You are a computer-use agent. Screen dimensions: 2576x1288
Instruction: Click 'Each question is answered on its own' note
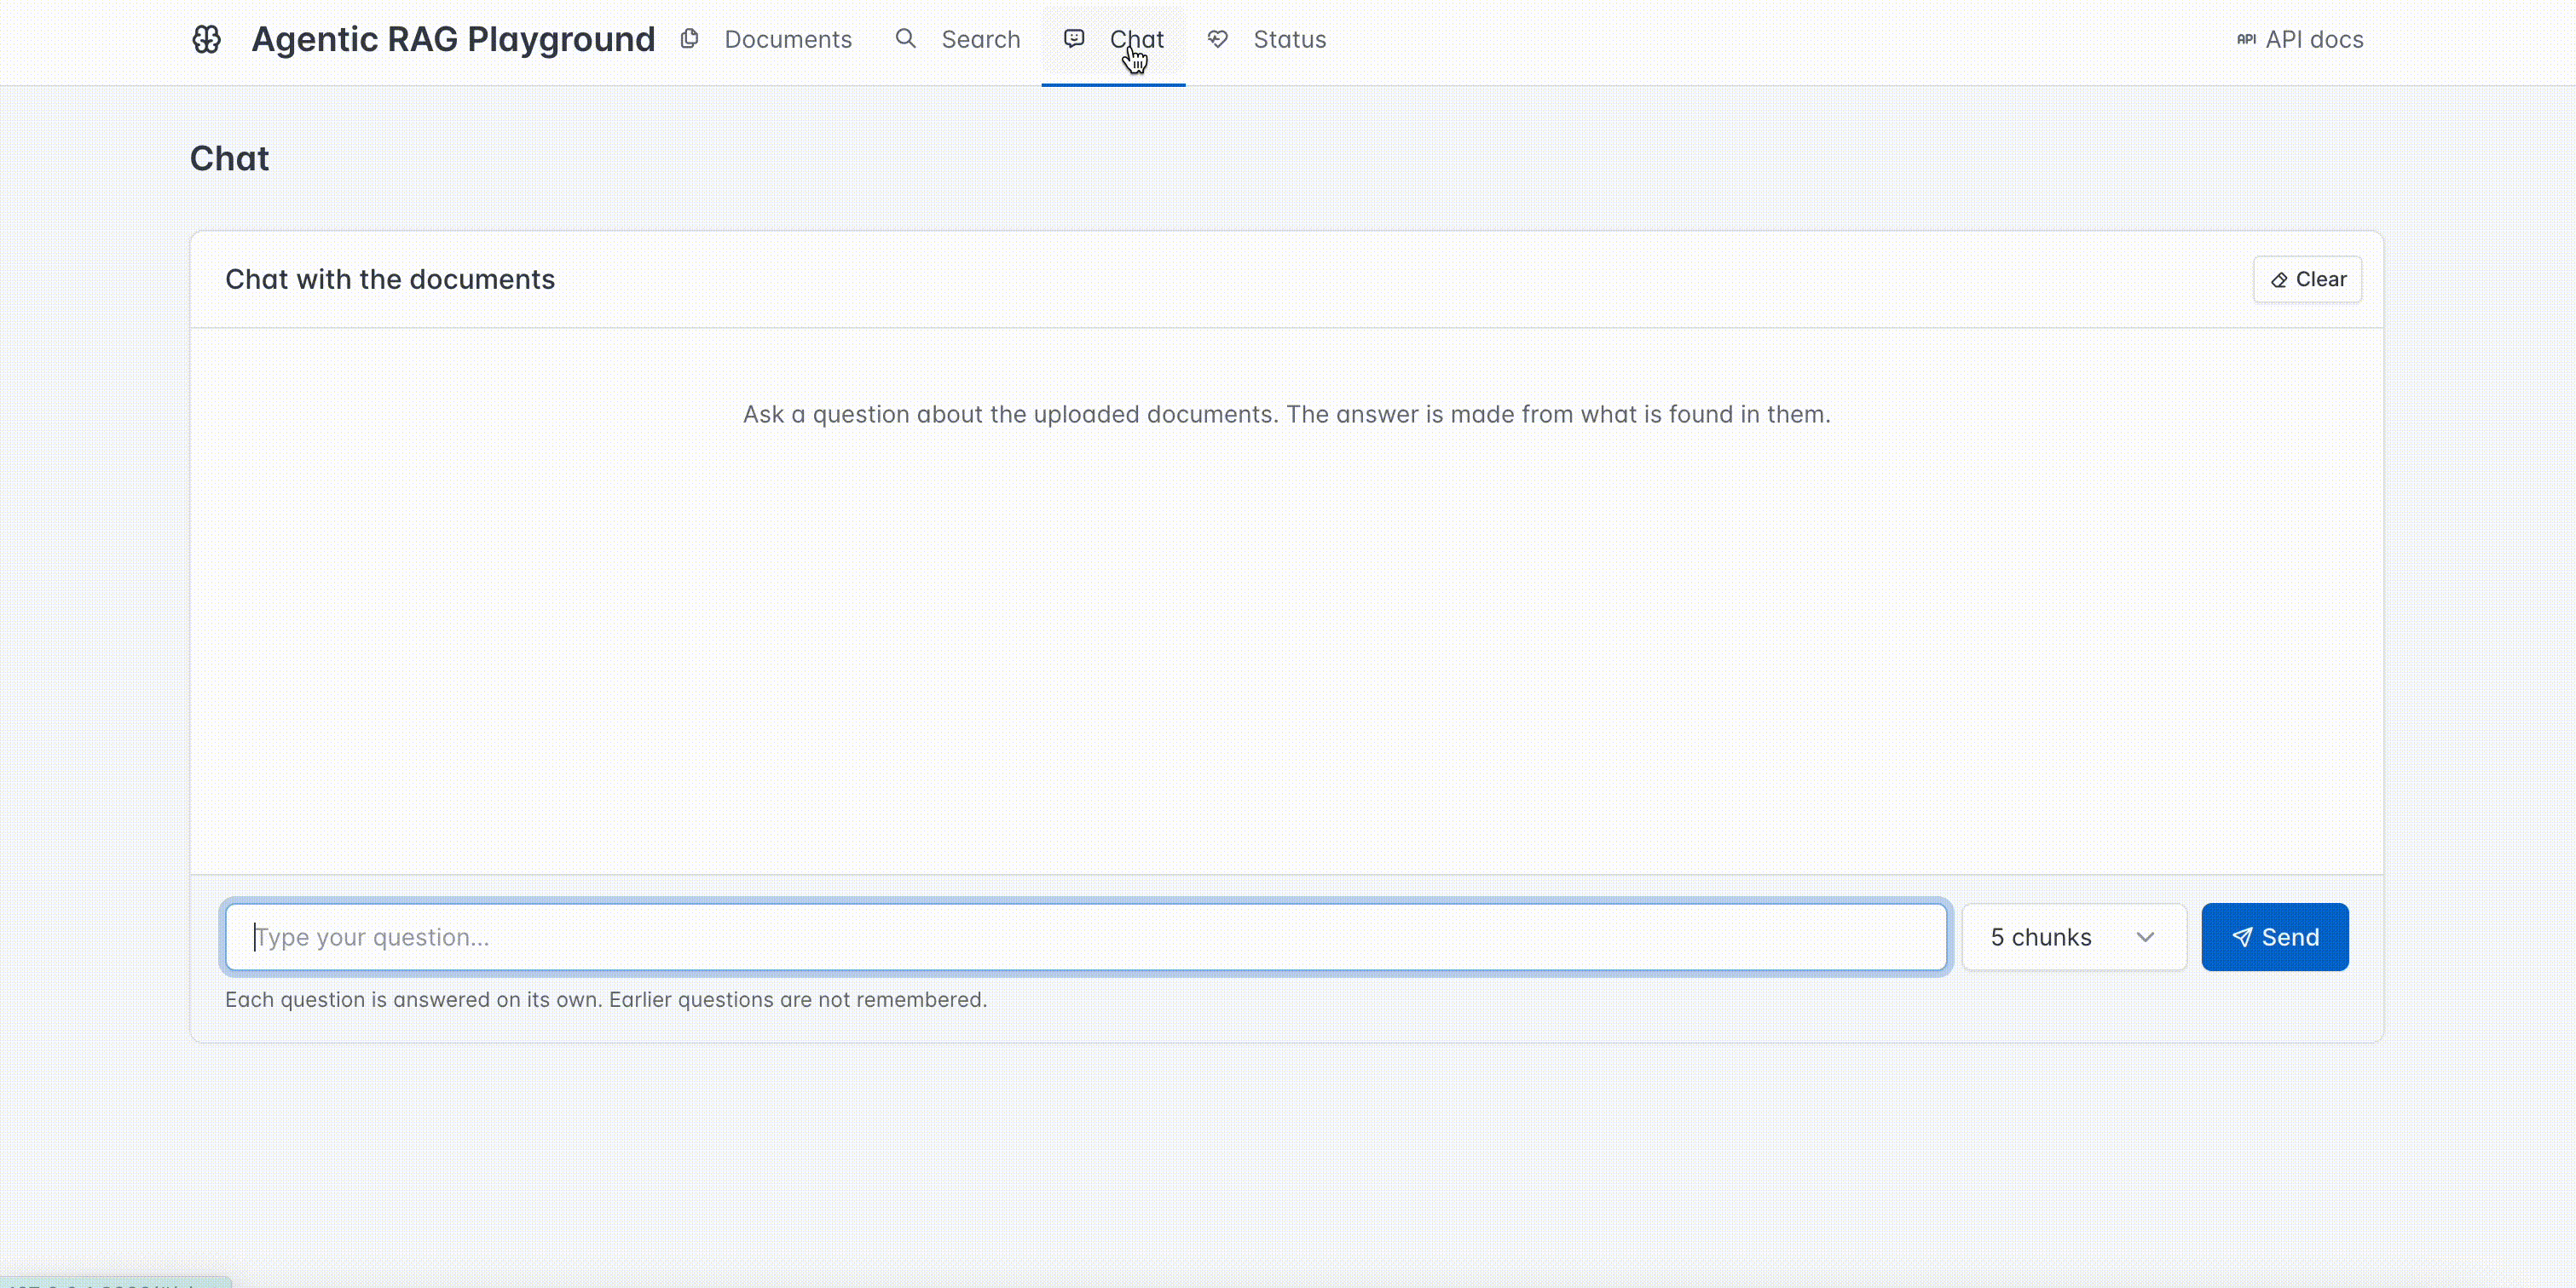pos(606,1000)
